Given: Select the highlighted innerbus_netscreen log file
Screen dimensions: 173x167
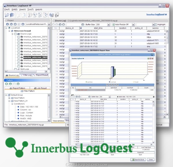Looking at the screenshot, I should click(x=35, y=57).
